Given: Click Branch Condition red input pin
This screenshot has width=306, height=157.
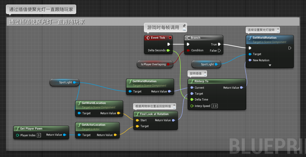Looking at the screenshot, I should coord(188,50).
